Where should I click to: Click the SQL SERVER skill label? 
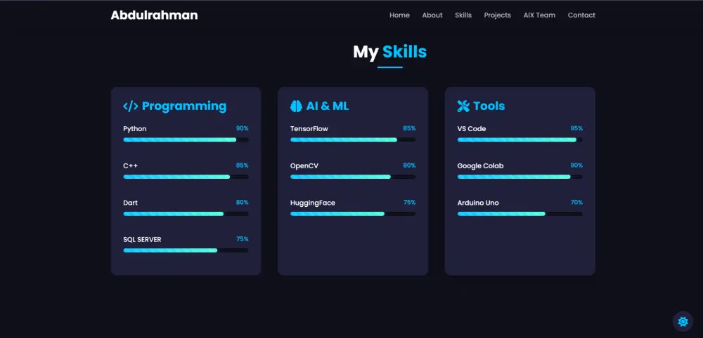click(142, 240)
